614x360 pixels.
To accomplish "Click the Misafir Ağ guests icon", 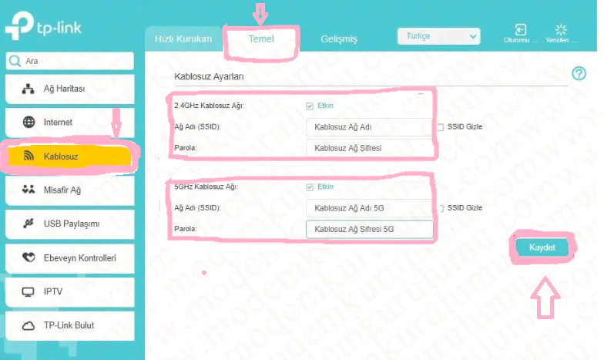I will [29, 190].
